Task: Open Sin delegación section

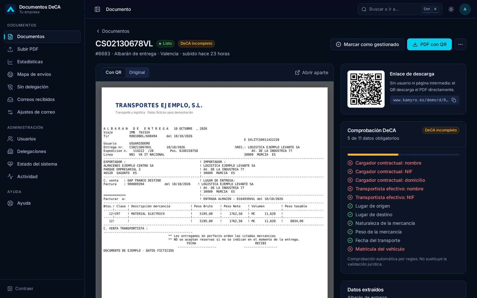Action: tap(42, 87)
